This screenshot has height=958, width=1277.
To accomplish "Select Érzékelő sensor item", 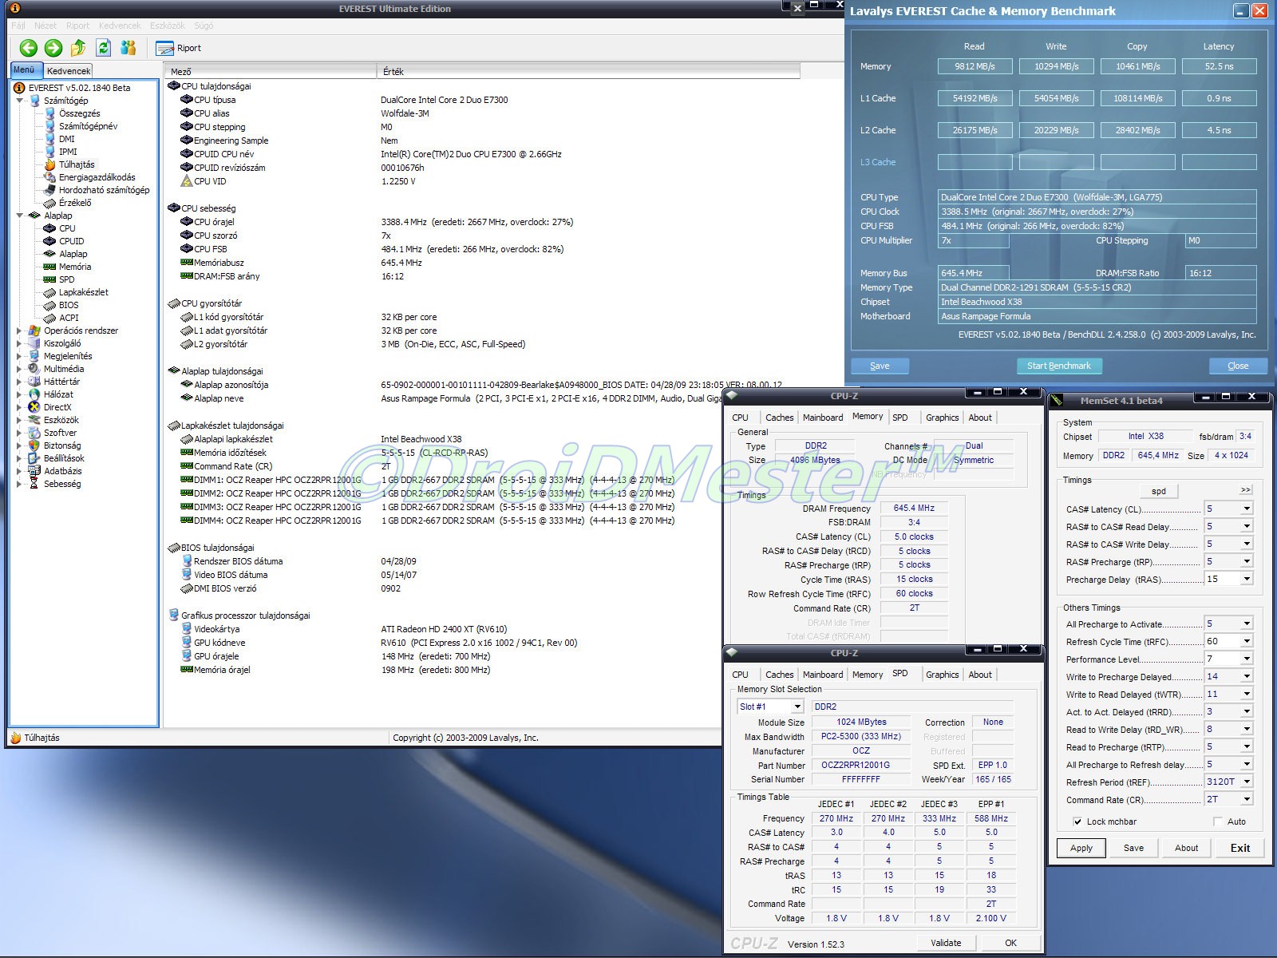I will click(75, 203).
